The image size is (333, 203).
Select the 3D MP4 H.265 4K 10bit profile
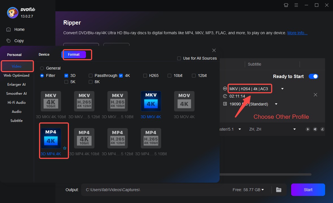pyautogui.click(x=151, y=138)
